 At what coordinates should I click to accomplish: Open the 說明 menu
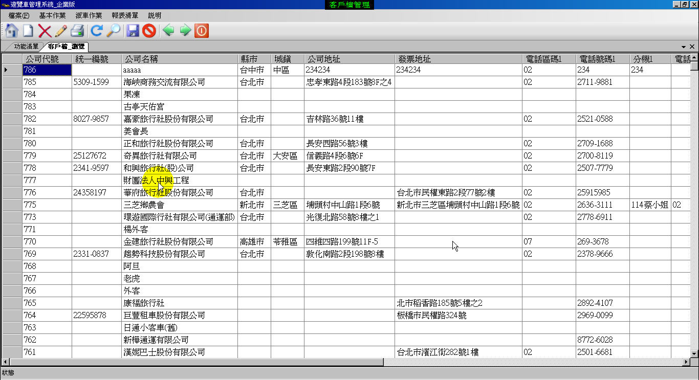click(x=155, y=15)
